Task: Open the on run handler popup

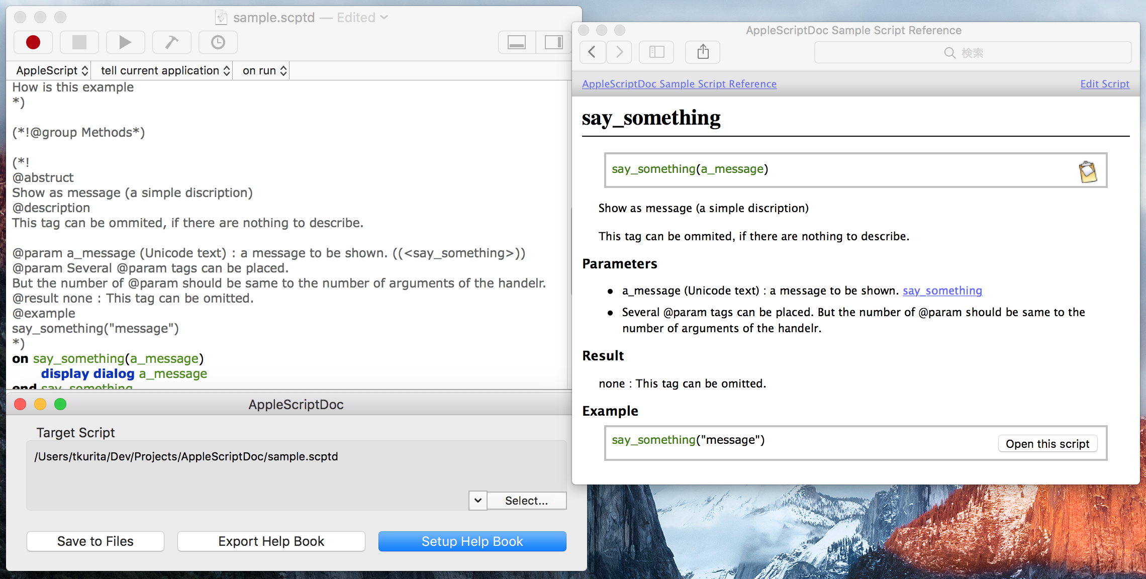Action: point(264,71)
